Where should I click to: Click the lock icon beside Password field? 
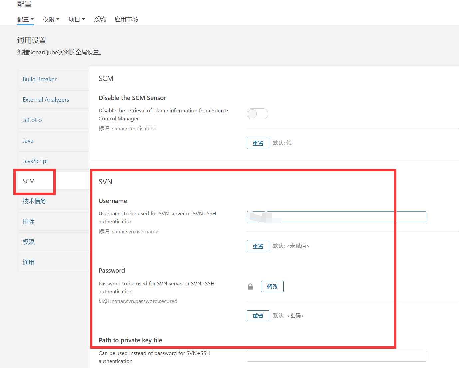[x=250, y=286]
